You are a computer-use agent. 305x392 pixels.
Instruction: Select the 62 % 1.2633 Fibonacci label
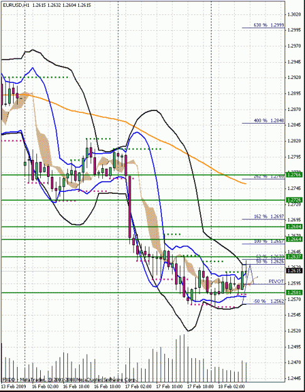[270, 257]
